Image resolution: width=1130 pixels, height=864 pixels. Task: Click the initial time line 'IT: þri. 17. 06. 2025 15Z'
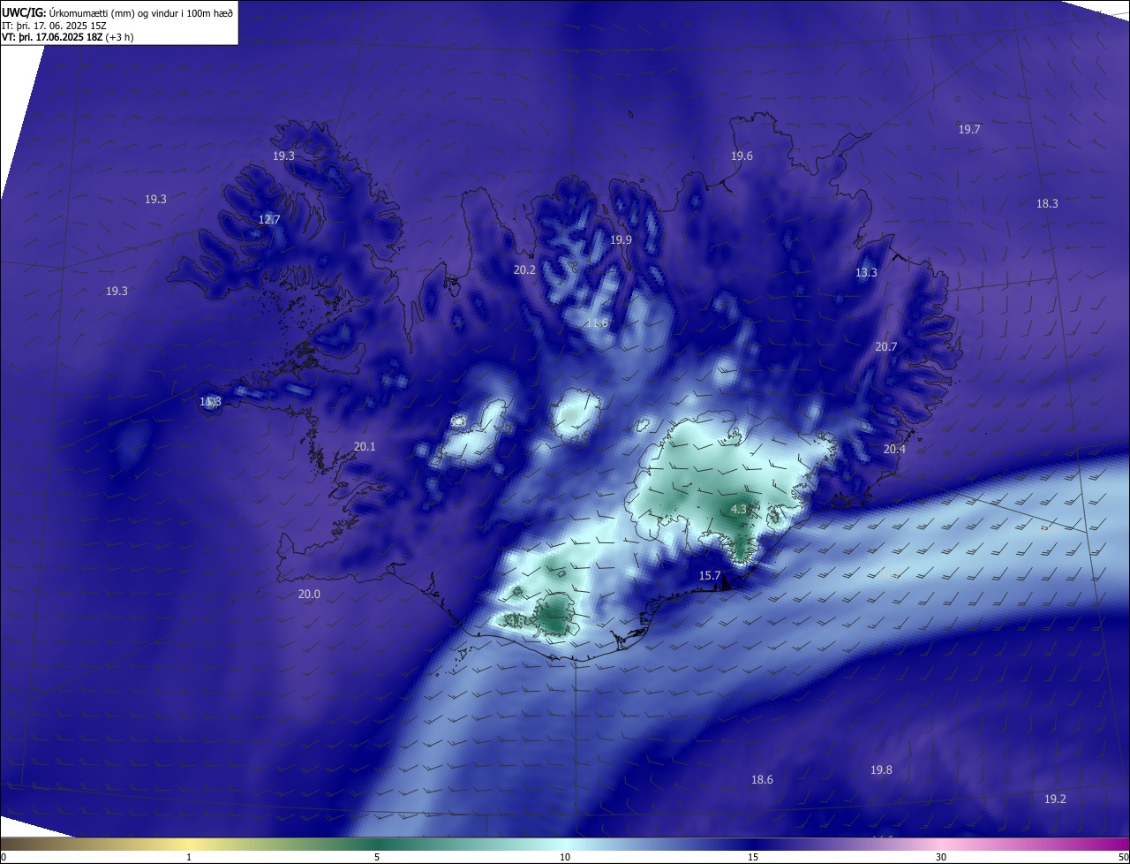[55, 26]
